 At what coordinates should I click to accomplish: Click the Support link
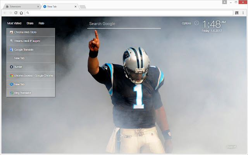click(231, 146)
